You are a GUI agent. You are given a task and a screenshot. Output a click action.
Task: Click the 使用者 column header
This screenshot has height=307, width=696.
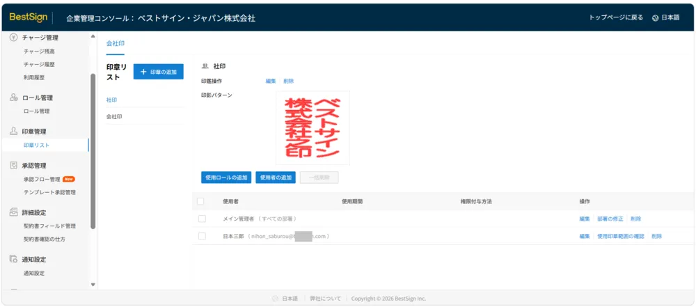coord(231,201)
